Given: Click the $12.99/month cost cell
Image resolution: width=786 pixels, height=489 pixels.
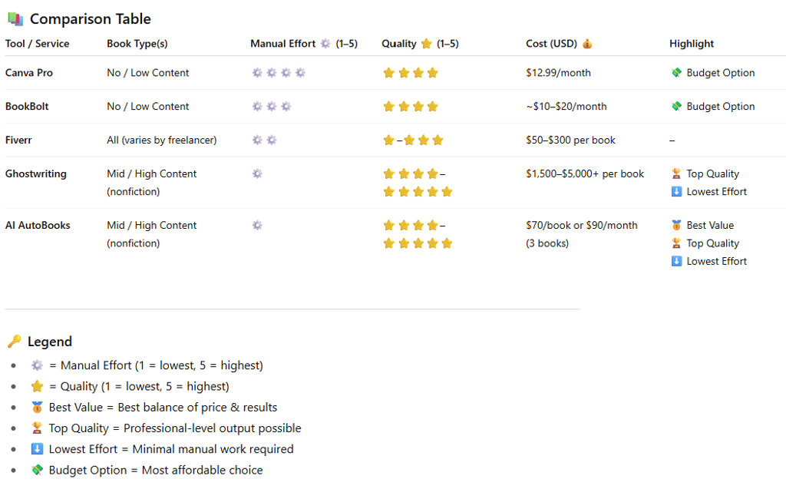Looking at the screenshot, I should point(558,73).
